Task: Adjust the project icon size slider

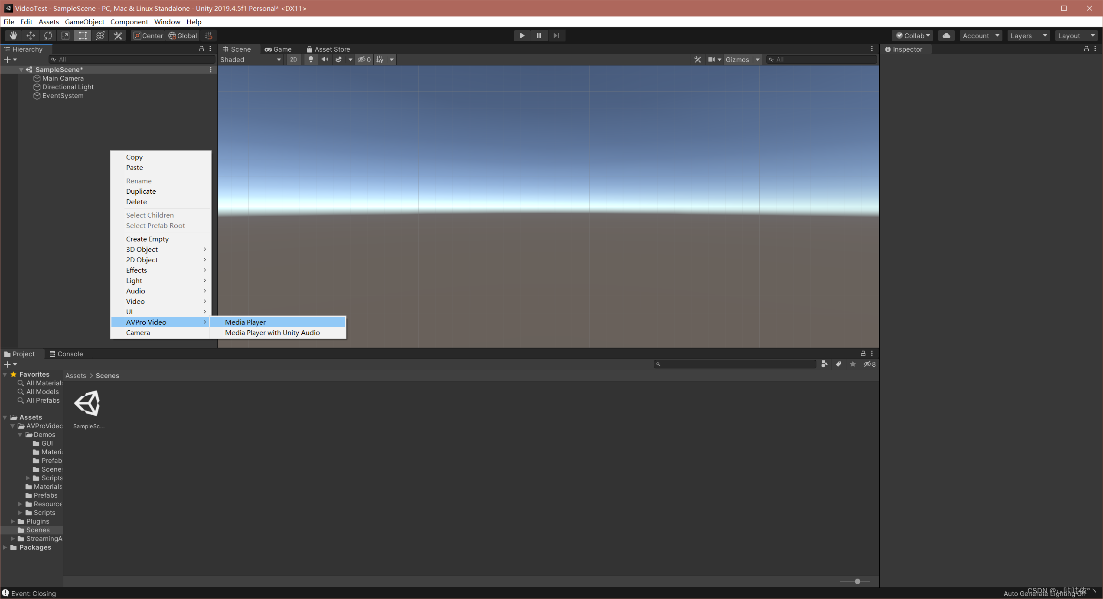Action: 857,581
